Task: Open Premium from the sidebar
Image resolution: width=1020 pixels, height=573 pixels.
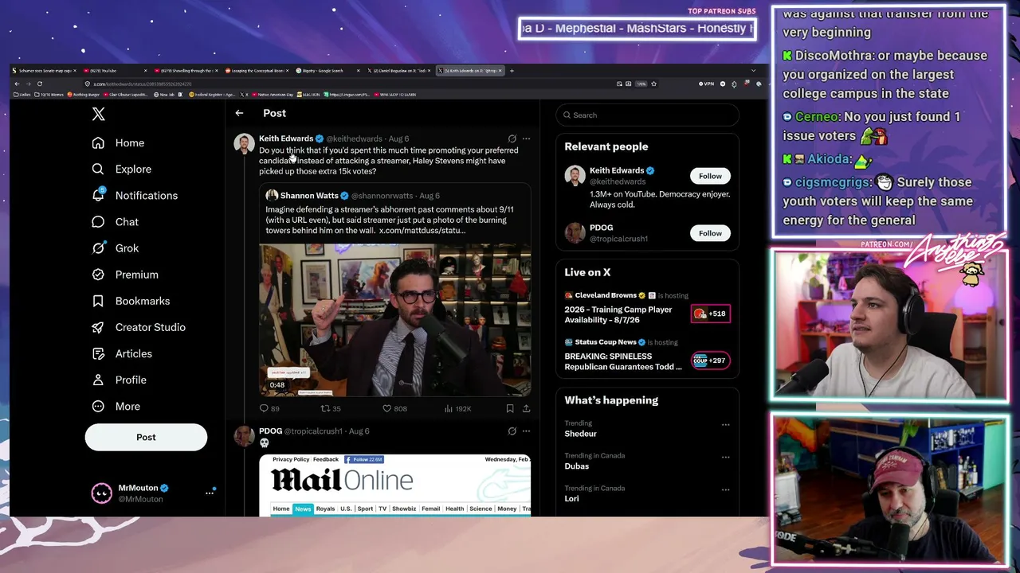Action: (x=124, y=275)
